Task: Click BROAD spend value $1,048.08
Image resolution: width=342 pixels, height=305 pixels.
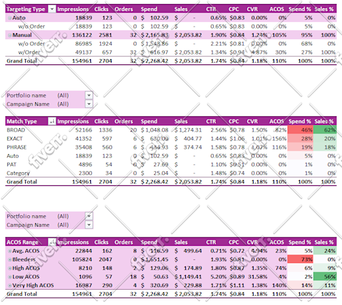Action: tap(155, 130)
